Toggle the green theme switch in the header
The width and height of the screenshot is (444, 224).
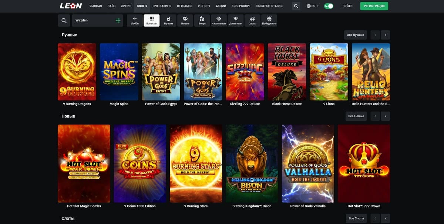[x=329, y=6]
